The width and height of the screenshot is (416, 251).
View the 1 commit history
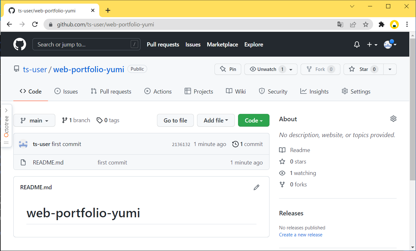click(248, 144)
